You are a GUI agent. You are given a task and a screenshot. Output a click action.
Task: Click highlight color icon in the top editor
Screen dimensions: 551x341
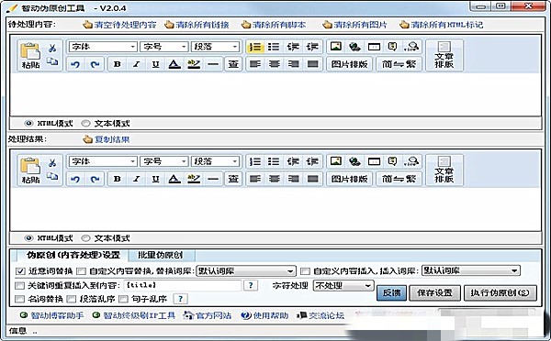[x=194, y=64]
